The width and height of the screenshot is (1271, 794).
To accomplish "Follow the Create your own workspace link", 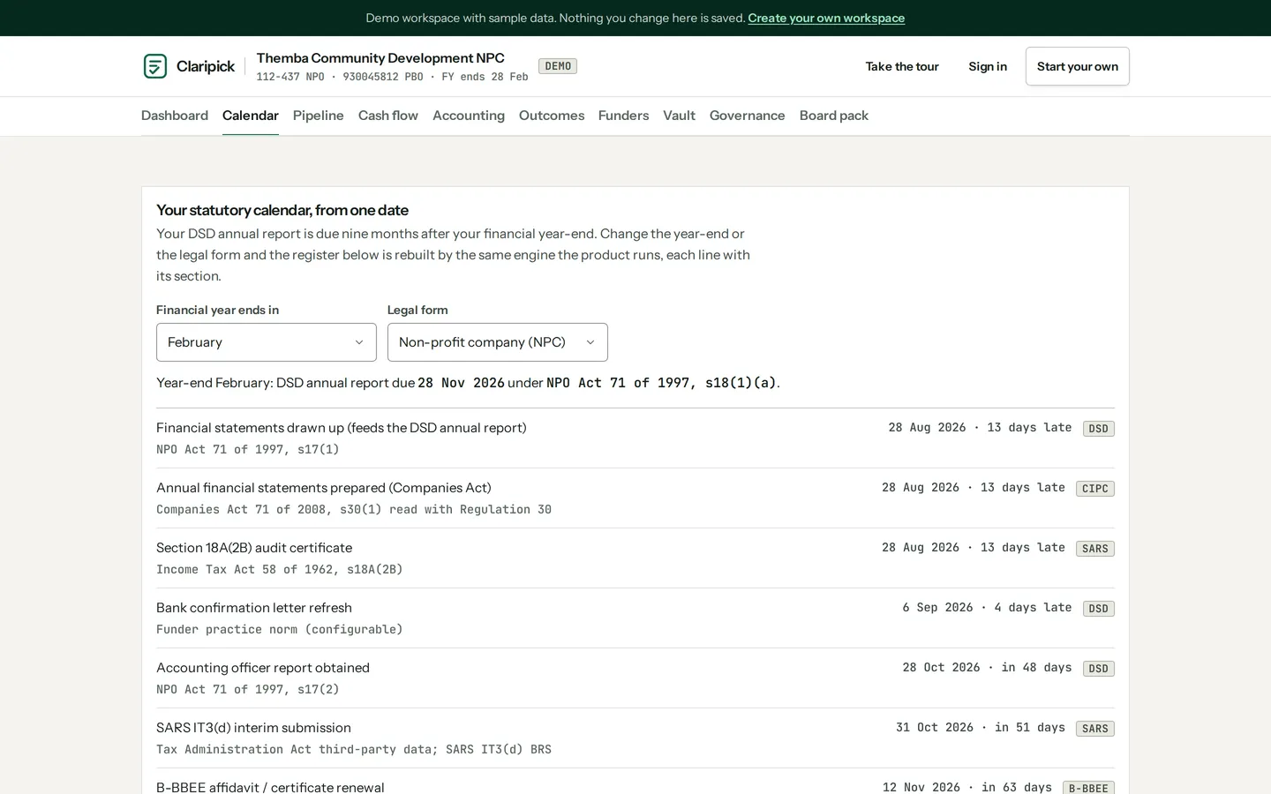I will tap(826, 18).
